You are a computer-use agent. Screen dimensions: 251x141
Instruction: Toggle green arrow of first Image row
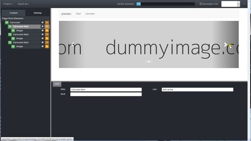pyautogui.click(x=13, y=31)
